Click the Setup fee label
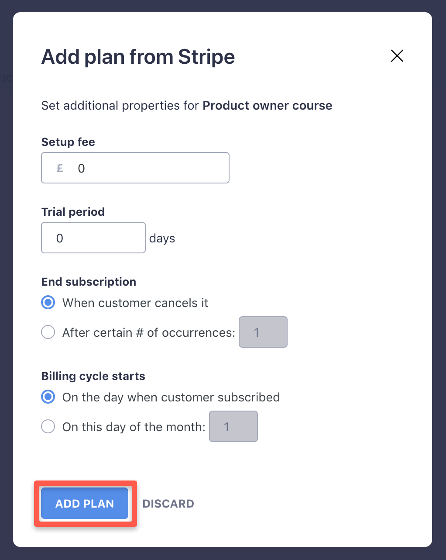 point(68,142)
